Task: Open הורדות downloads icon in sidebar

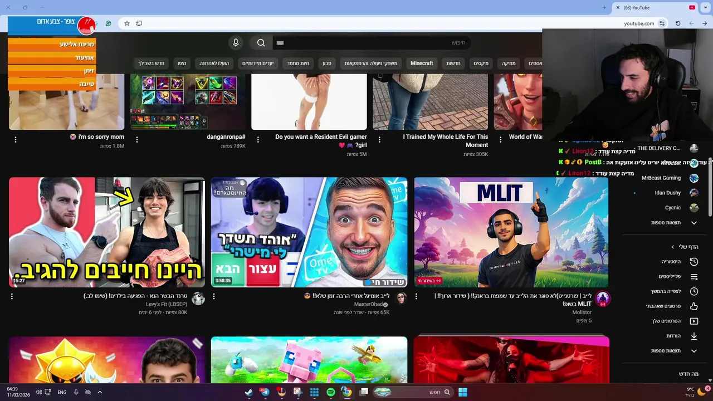Action: pos(694,336)
